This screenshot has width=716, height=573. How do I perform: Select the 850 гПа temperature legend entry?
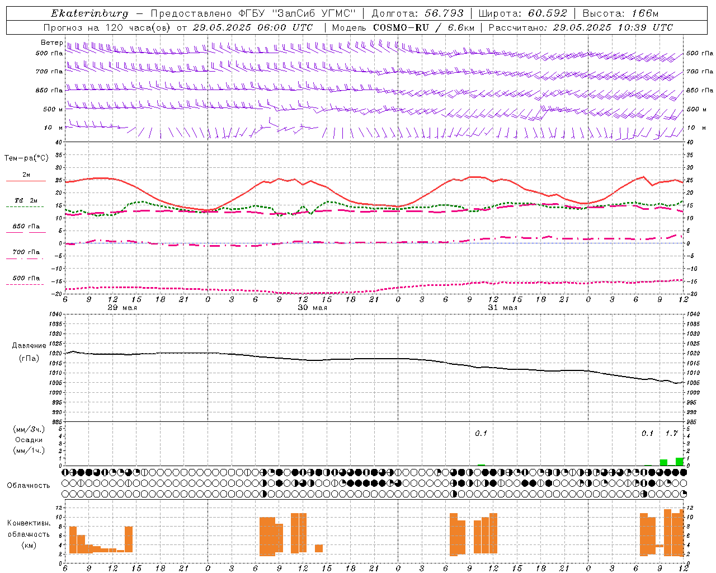(x=26, y=229)
